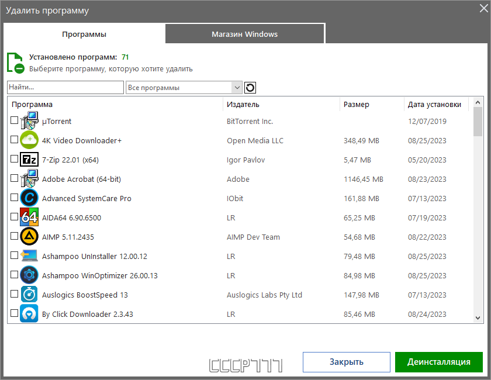The width and height of the screenshot is (491, 380).
Task: Open the 'Все программы' filter dropdown
Action: 184,88
